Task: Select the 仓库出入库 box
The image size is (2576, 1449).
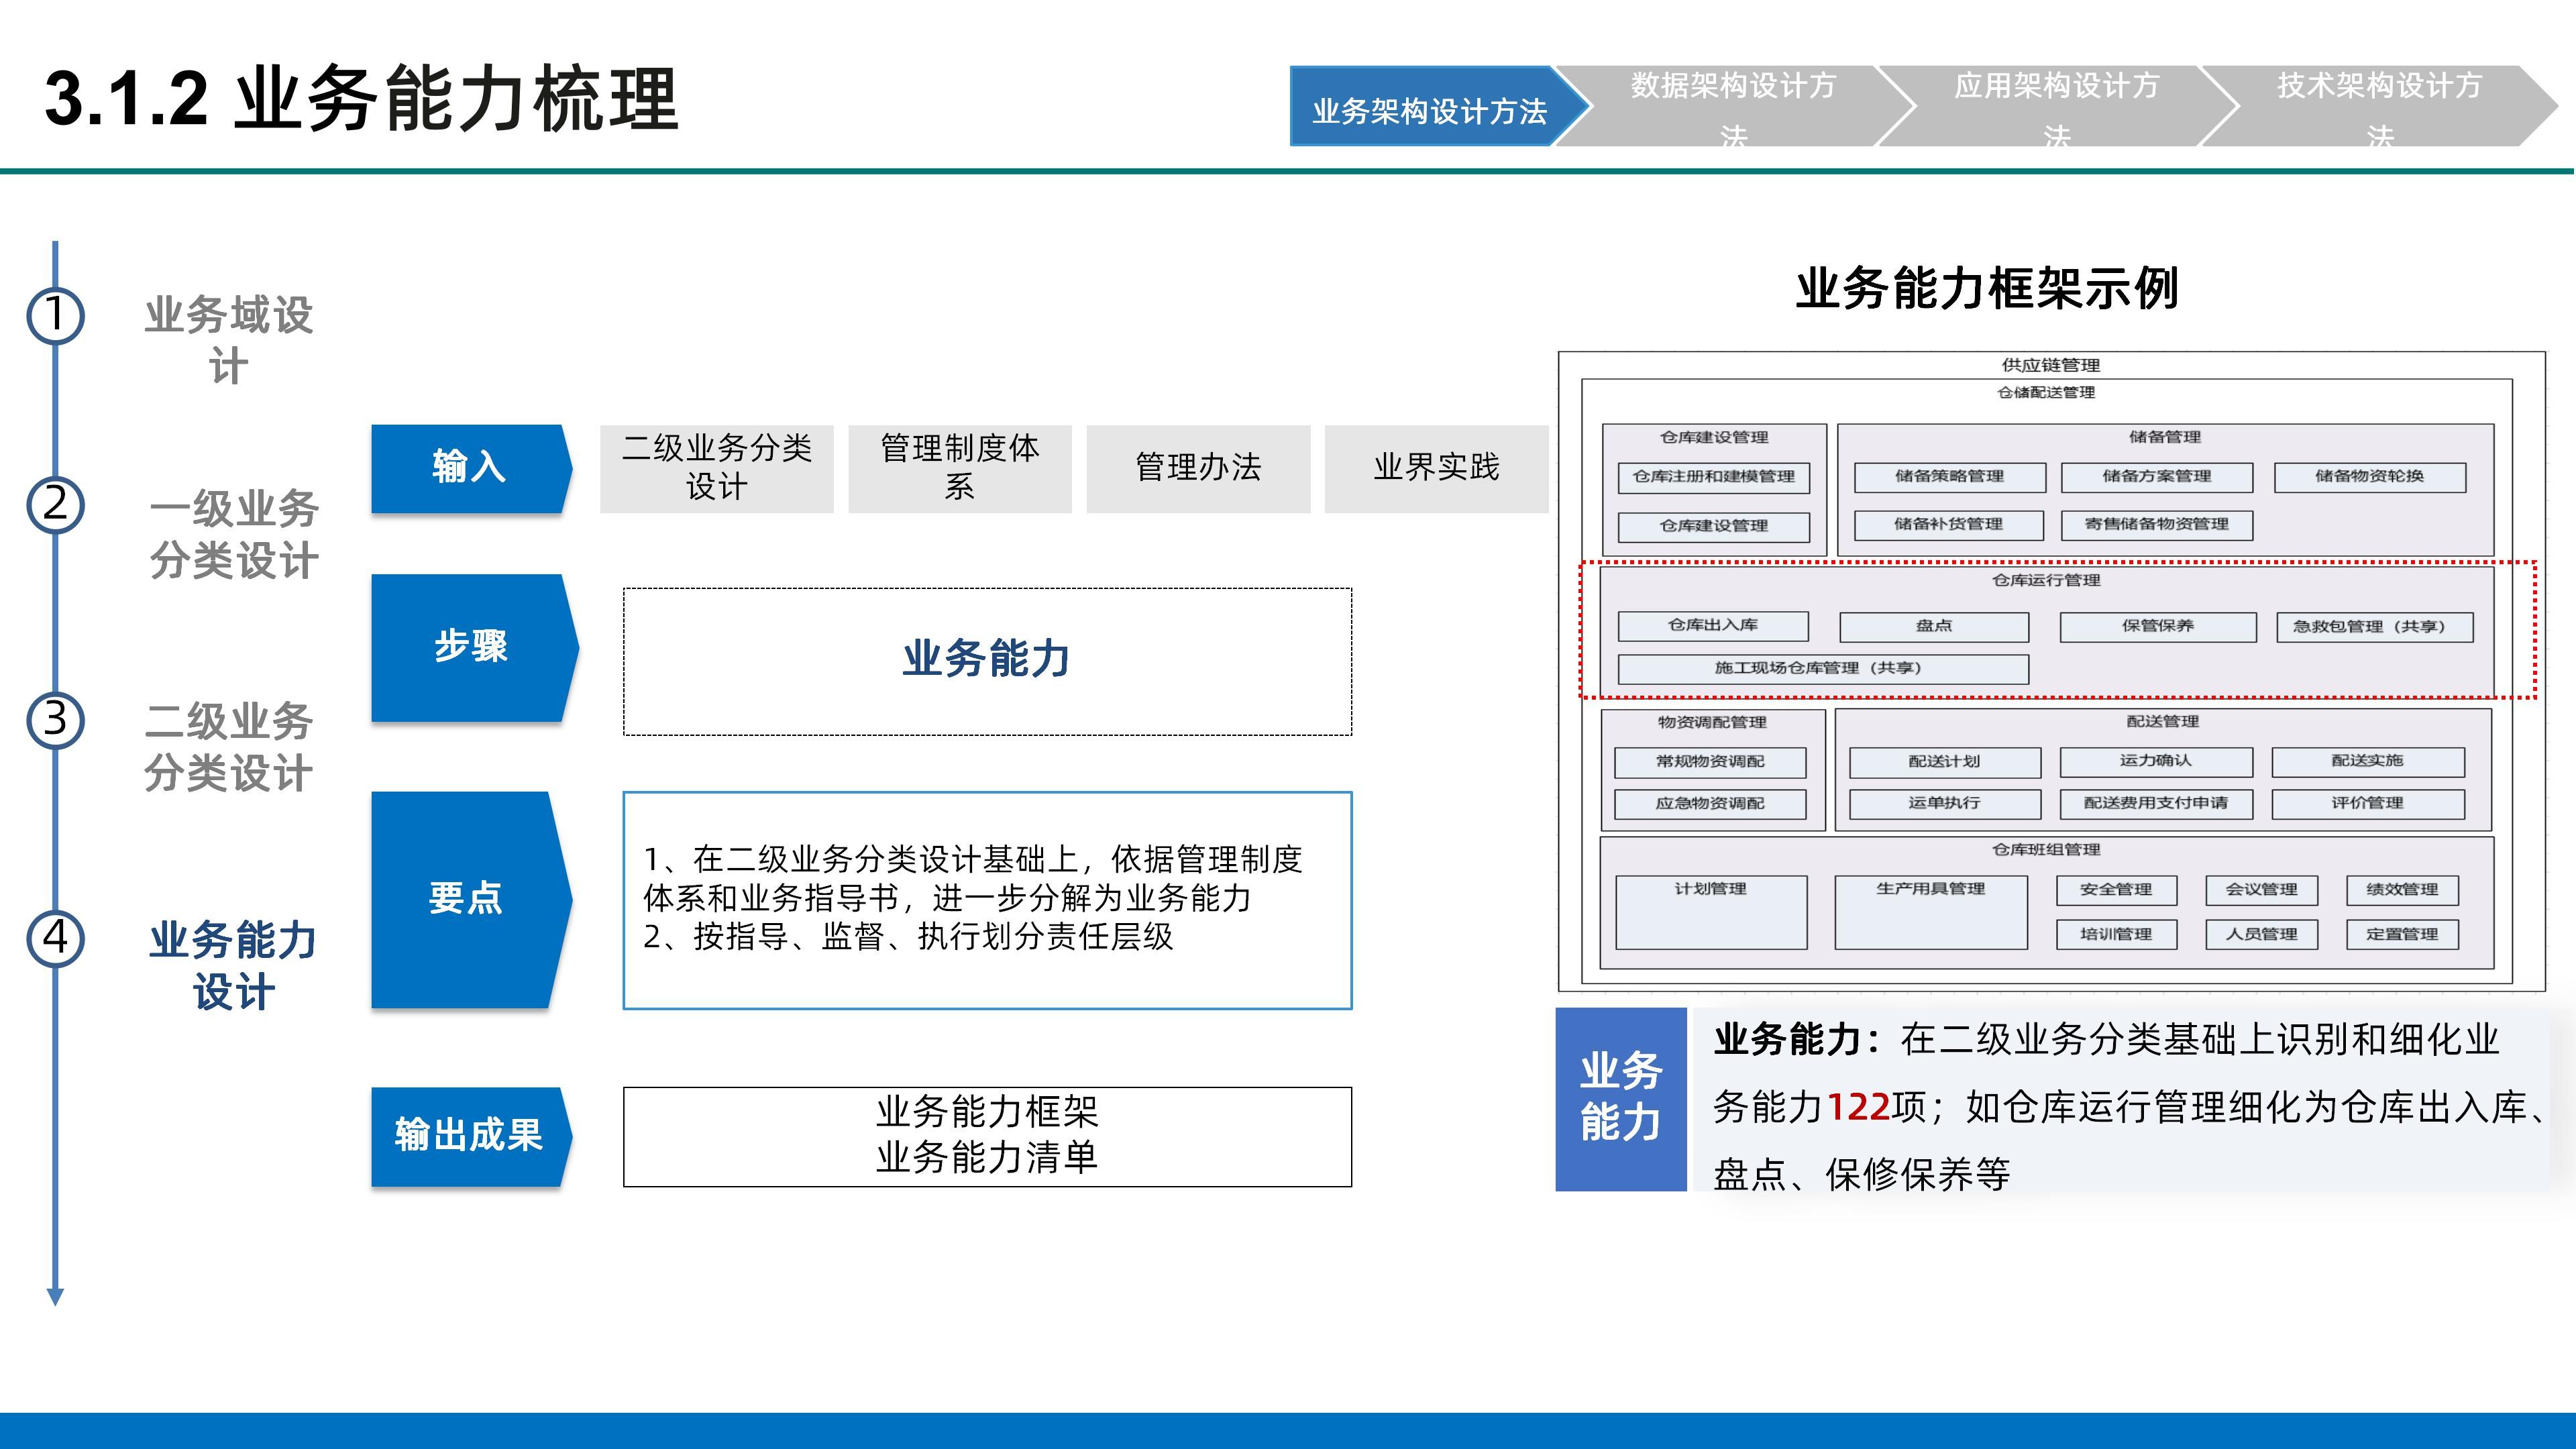Action: click(1713, 626)
